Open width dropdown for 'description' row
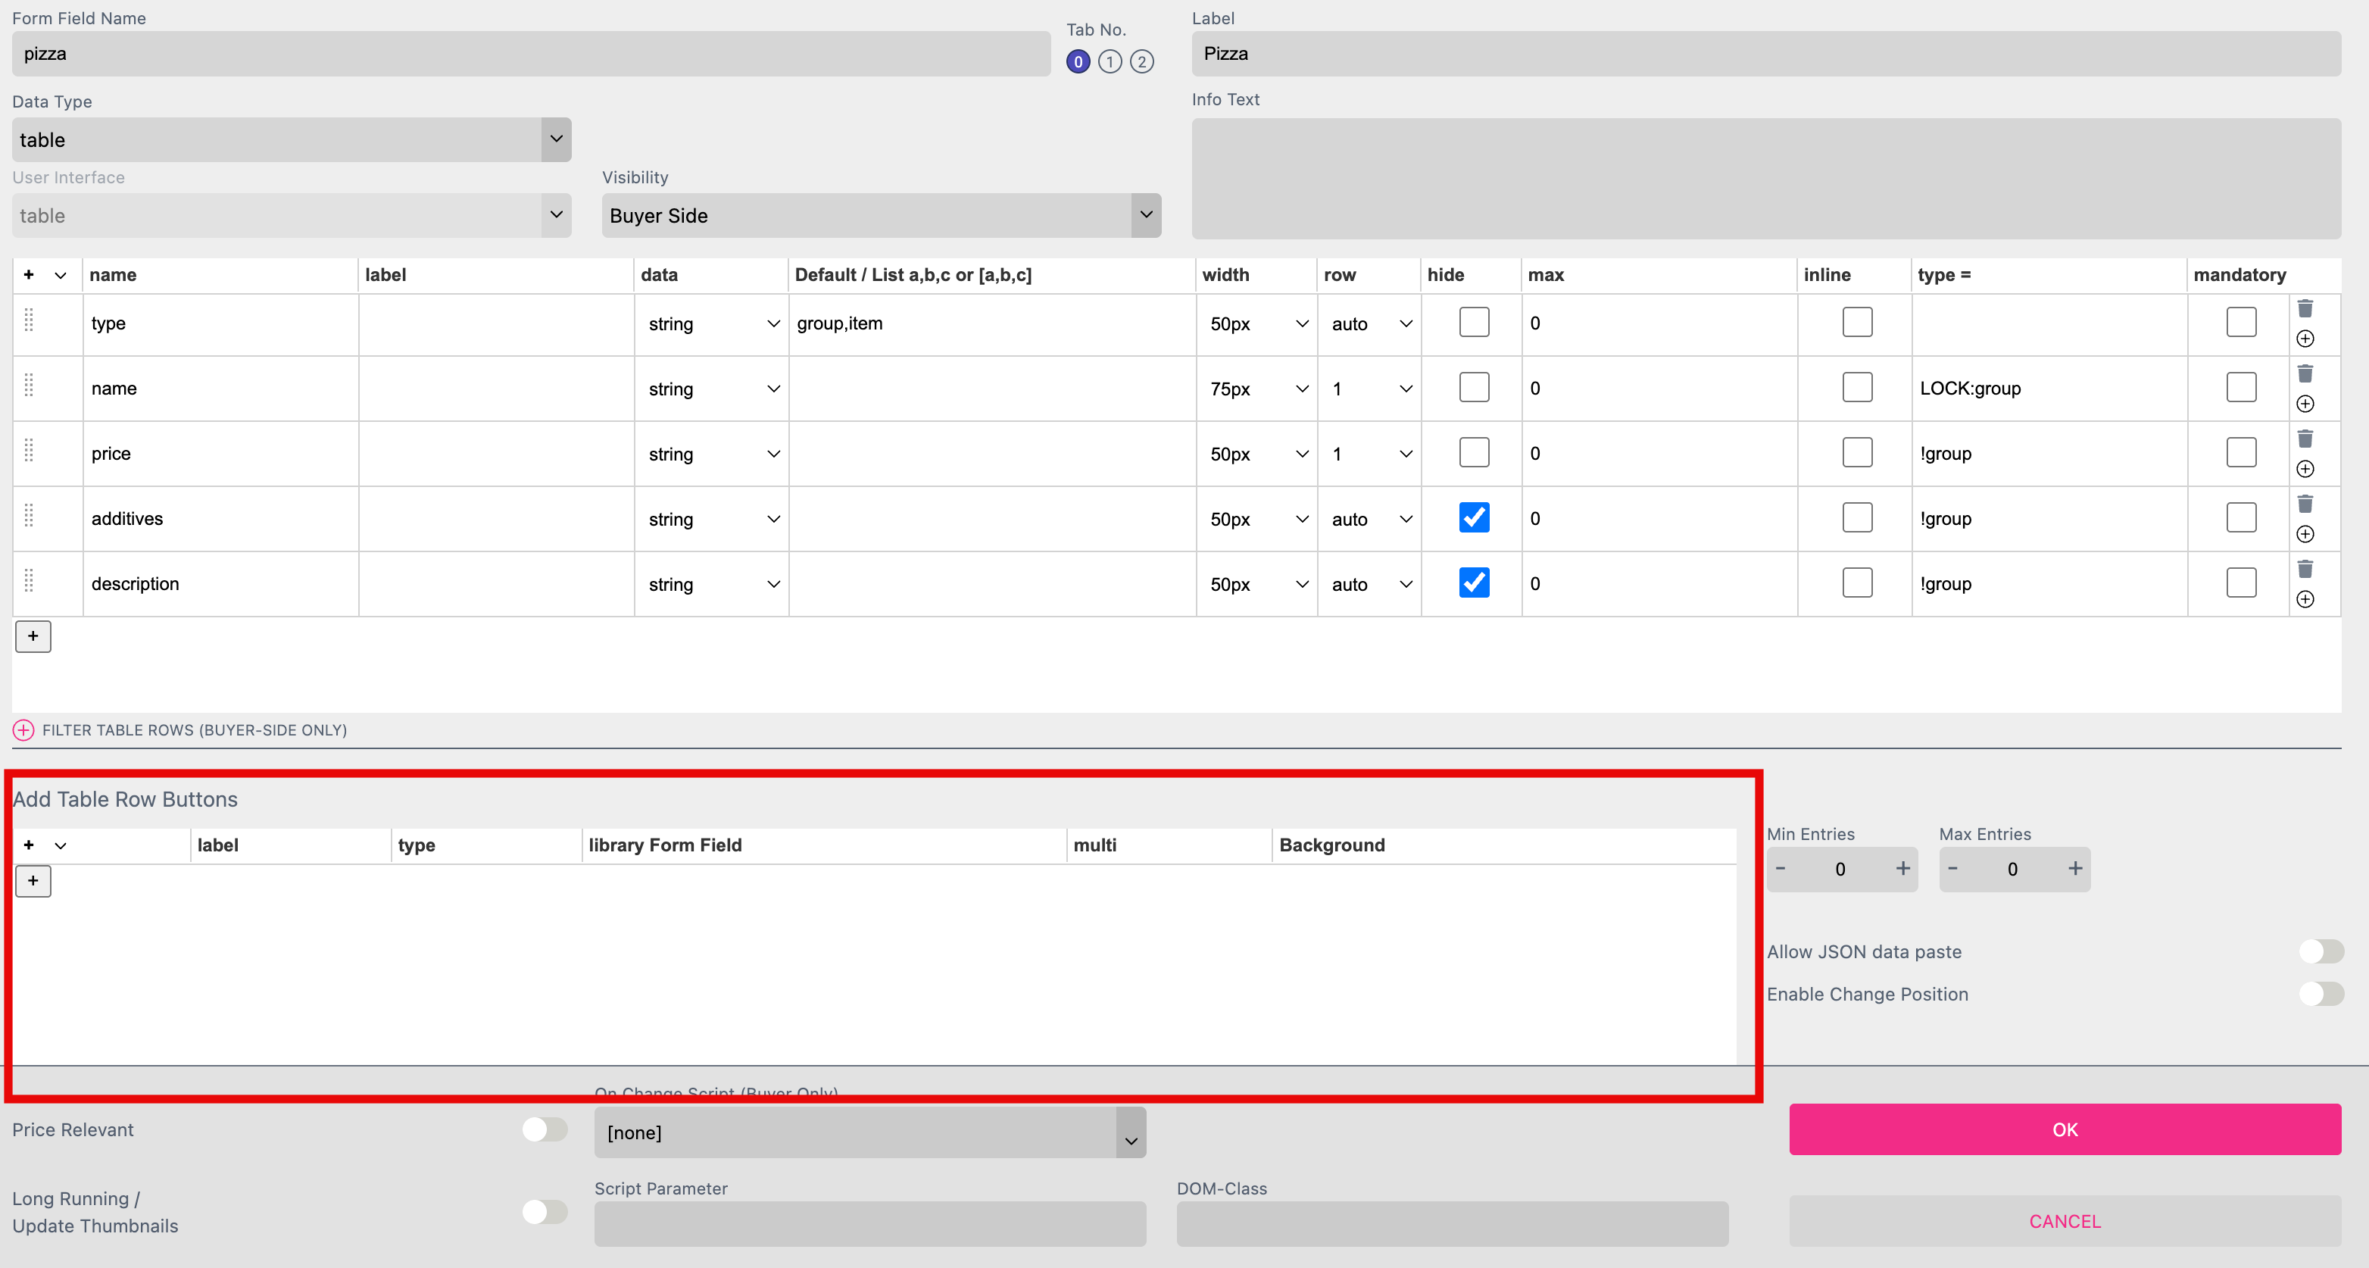2369x1268 pixels. pos(1257,585)
